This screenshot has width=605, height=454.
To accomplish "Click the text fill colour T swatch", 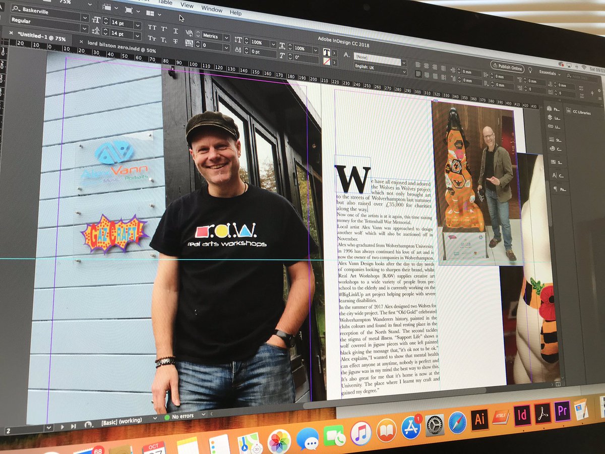I will pos(327,52).
